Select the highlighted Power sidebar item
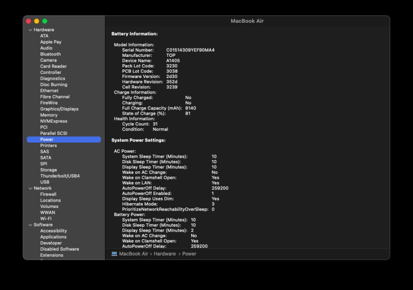413x290 pixels. point(64,139)
